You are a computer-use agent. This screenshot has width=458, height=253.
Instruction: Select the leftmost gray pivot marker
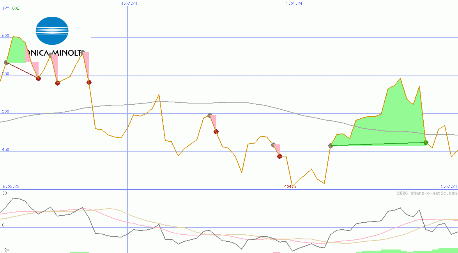[x=6, y=61]
